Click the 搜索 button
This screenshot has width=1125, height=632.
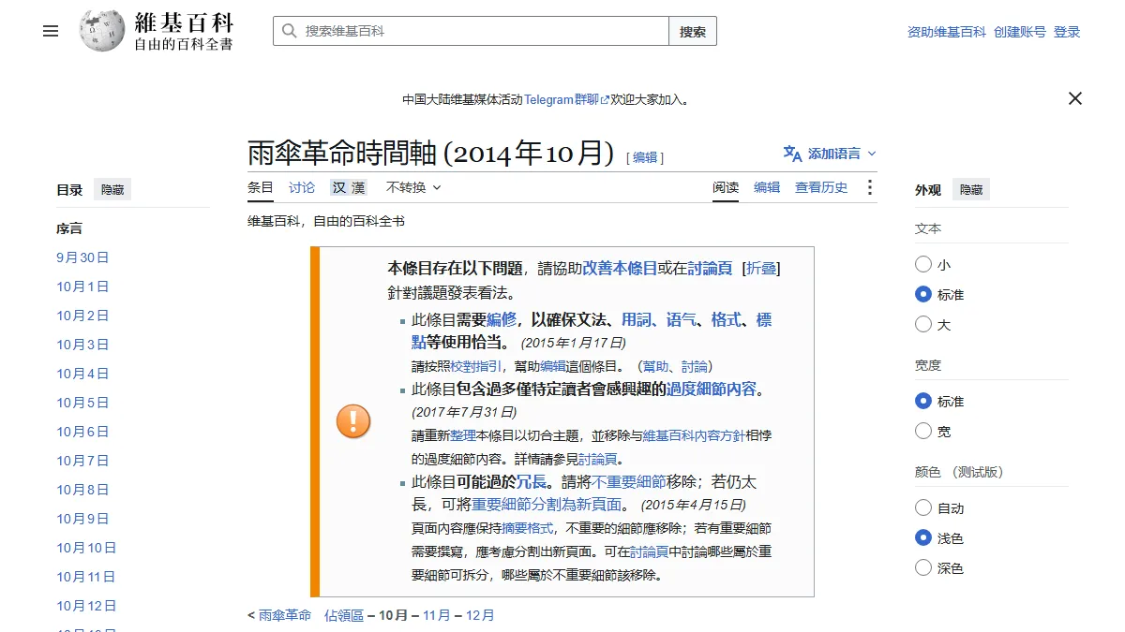(693, 31)
